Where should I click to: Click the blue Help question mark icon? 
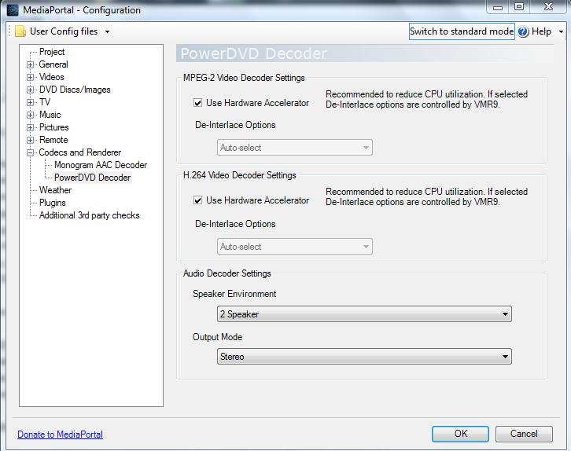click(x=523, y=31)
